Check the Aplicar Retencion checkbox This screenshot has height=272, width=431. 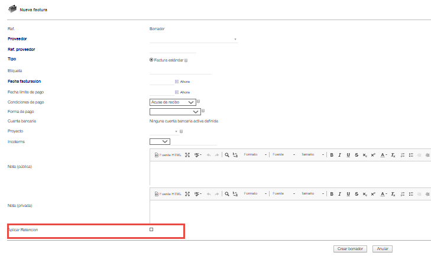151,229
